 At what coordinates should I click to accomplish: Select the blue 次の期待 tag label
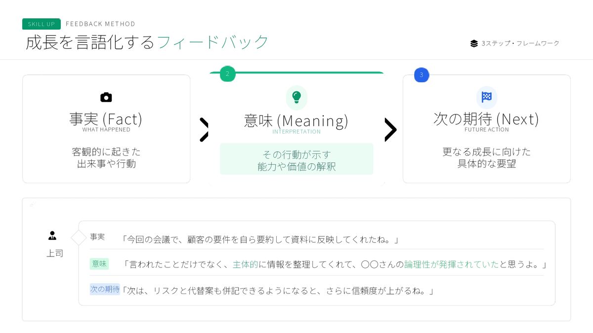[105, 289]
